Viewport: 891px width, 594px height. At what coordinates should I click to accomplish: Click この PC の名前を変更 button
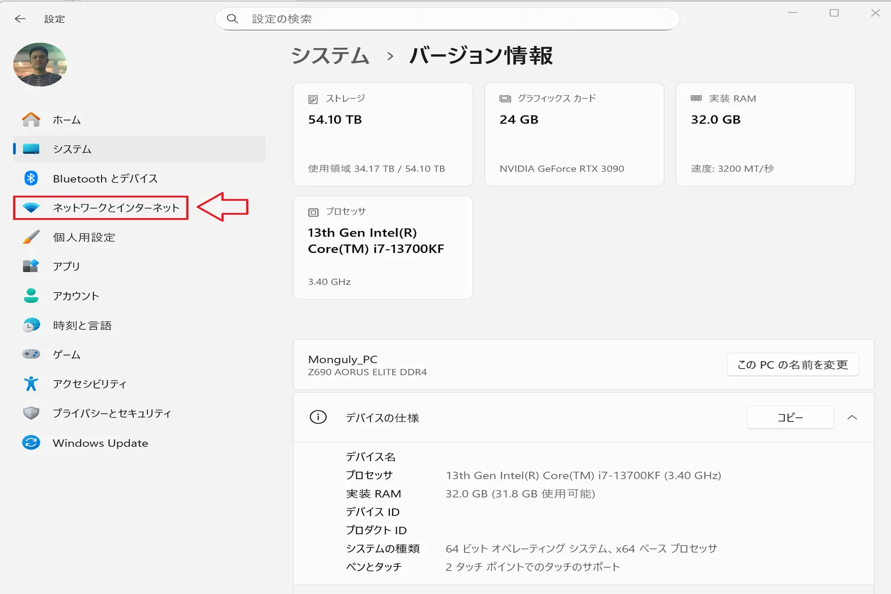tap(792, 364)
